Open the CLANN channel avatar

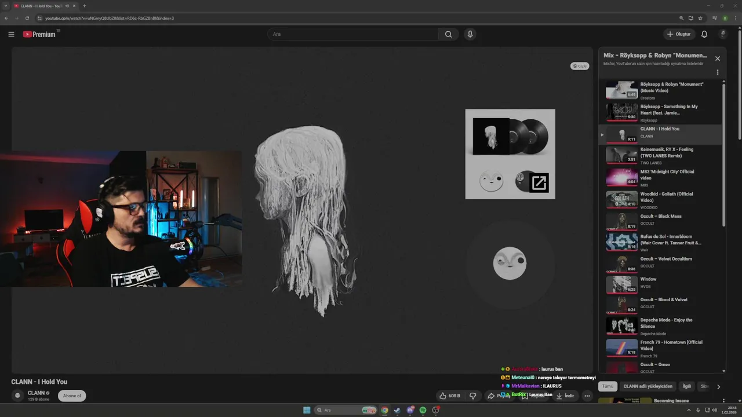point(17,396)
